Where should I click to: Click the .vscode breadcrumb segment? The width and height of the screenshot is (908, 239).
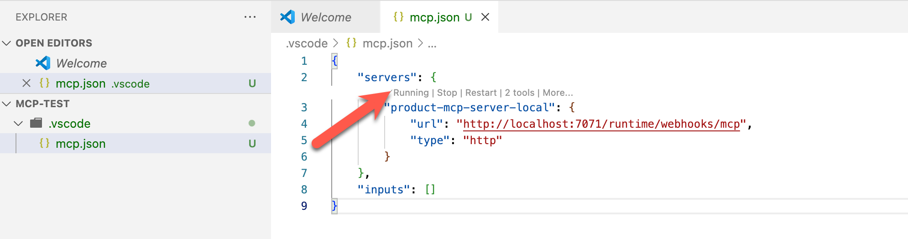307,43
